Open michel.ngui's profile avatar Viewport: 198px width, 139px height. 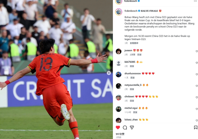[118, 109]
